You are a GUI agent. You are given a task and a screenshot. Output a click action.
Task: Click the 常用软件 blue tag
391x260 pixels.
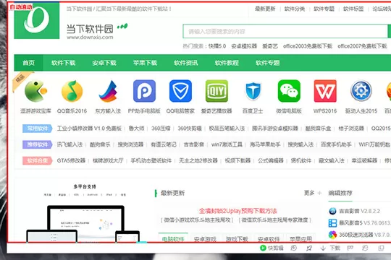(38, 129)
